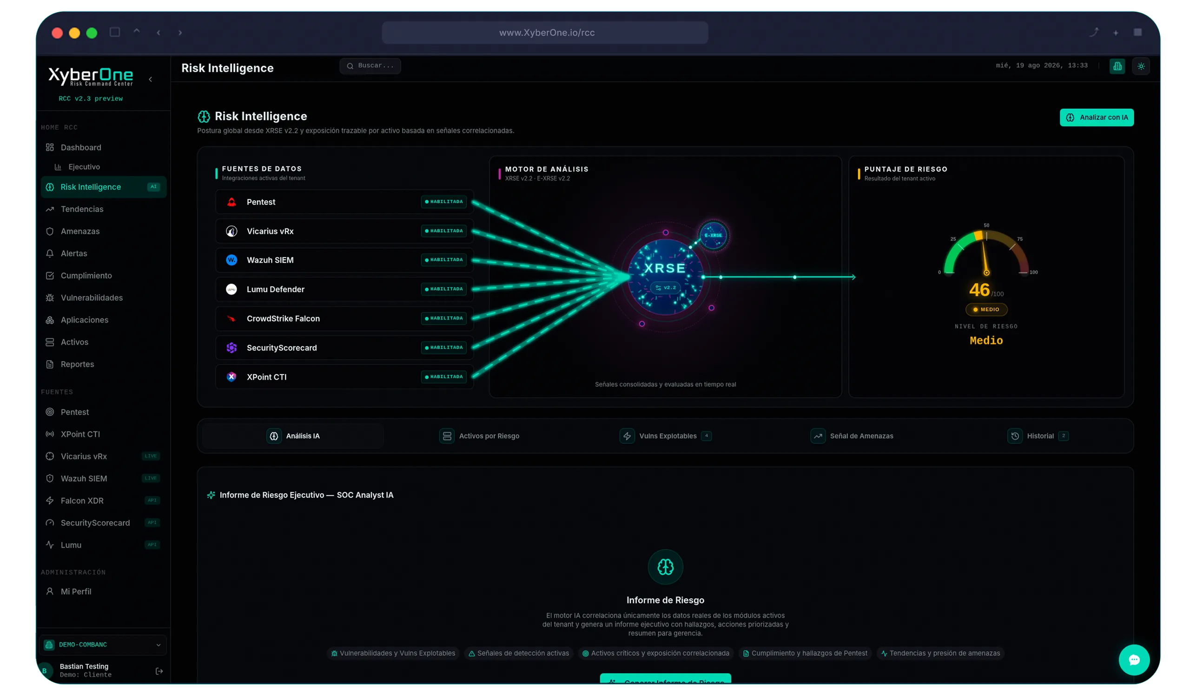Click the E-XRSE satellite node
This screenshot has width=1190, height=694.
713,236
